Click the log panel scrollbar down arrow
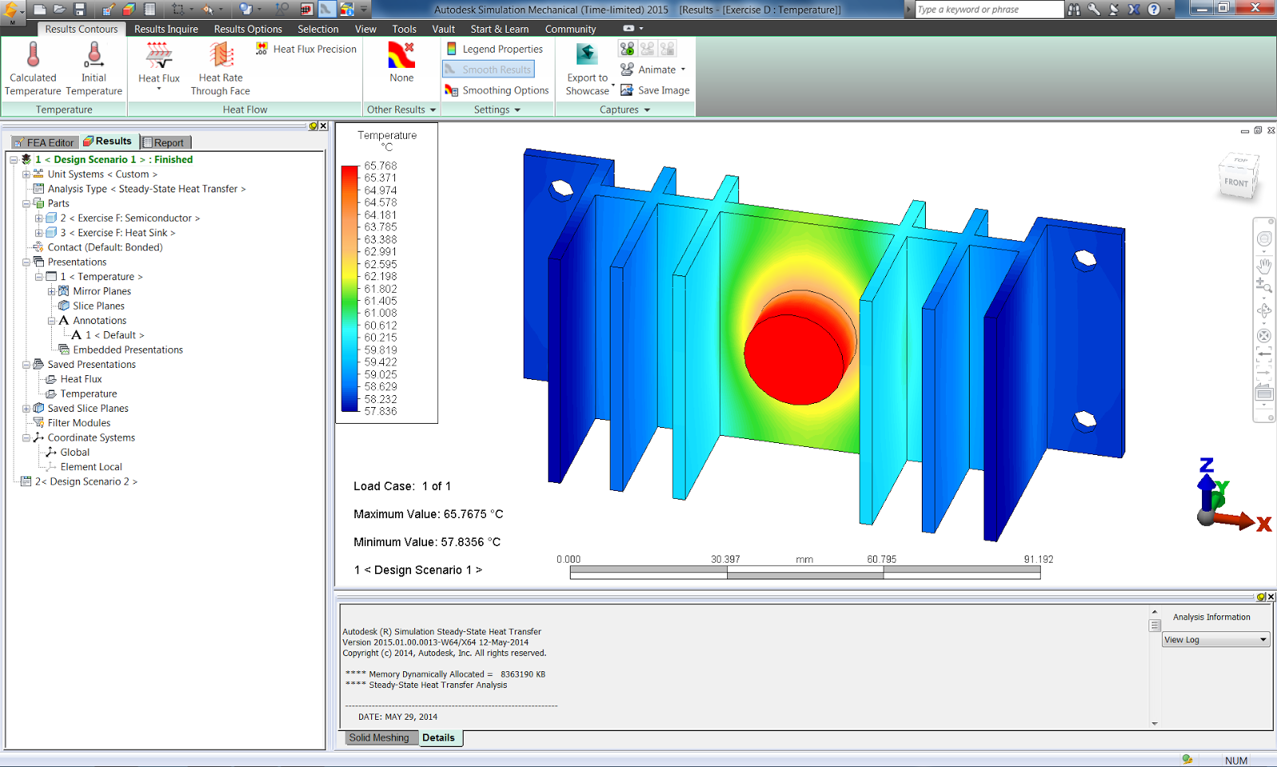This screenshot has width=1277, height=767. click(1154, 723)
